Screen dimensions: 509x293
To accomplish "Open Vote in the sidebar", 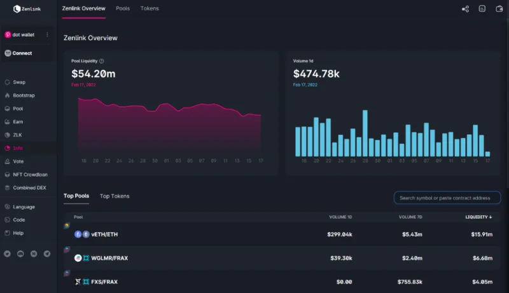I will [x=18, y=161].
